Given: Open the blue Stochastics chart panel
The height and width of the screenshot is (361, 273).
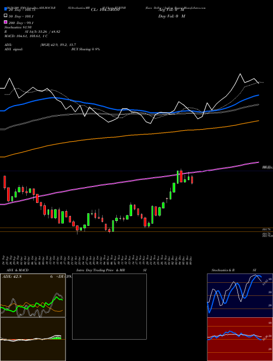Looking at the screenshot, I should [x=240, y=295].
